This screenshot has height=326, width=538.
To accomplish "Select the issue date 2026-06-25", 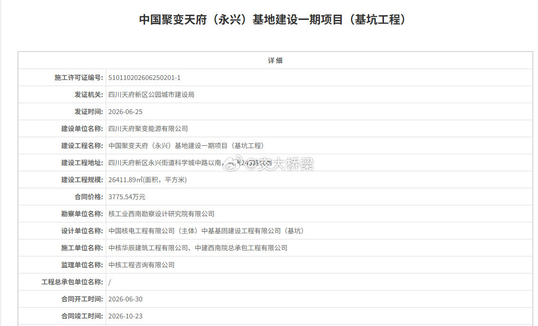I will (125, 112).
